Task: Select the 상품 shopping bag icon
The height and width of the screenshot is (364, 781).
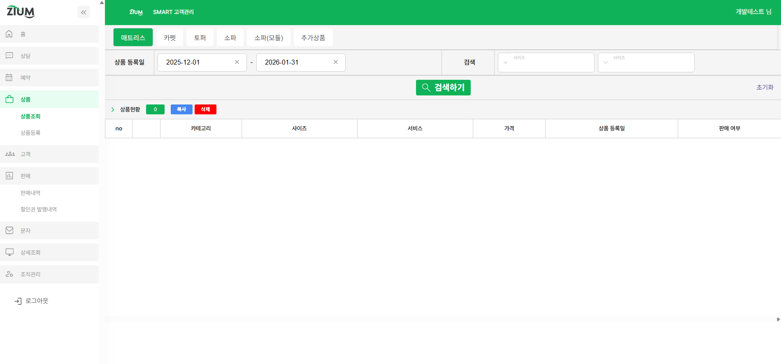Action: point(9,99)
